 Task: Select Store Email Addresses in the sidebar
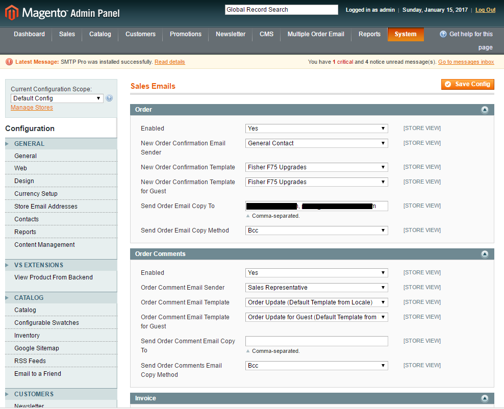click(46, 207)
